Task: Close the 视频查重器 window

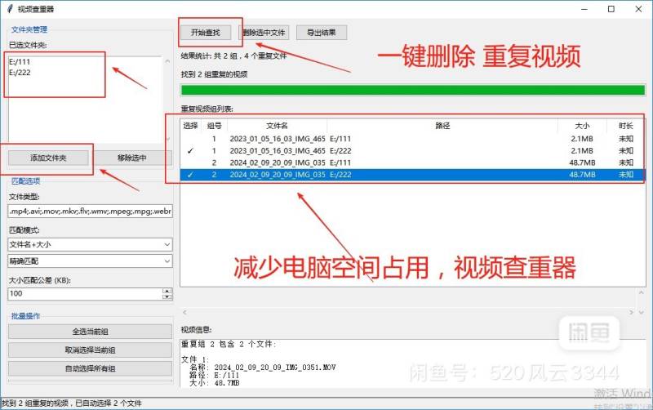Action: [638, 9]
